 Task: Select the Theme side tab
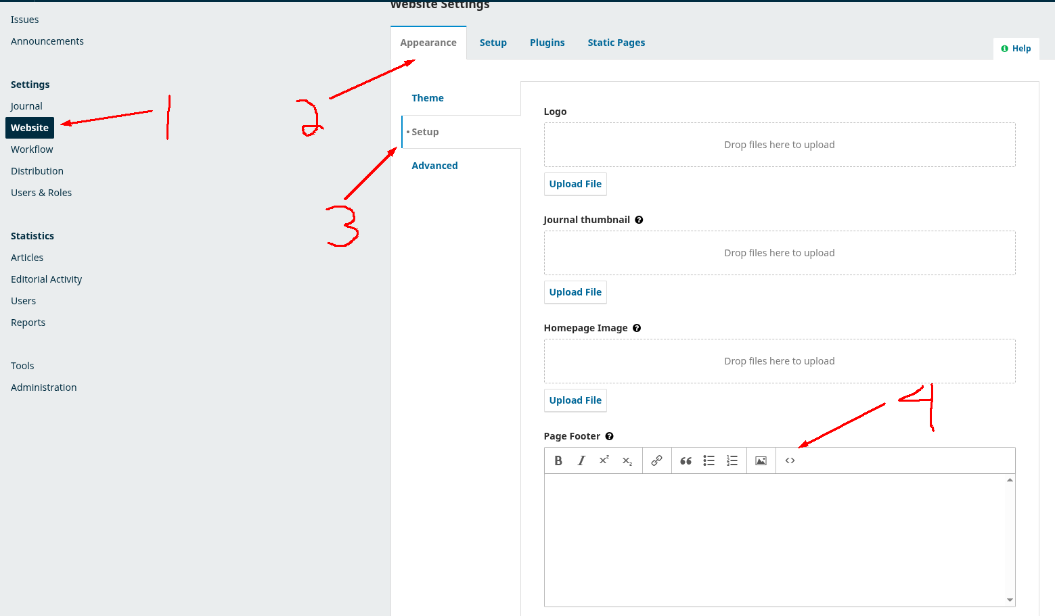coord(428,98)
